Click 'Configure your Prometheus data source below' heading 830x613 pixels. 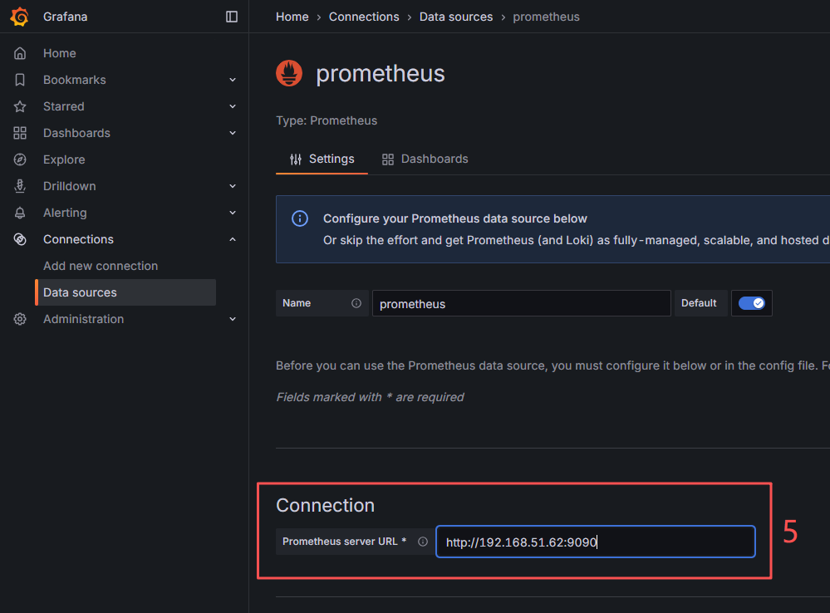(x=455, y=218)
